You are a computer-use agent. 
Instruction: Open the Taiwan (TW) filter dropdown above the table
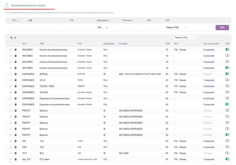tap(185, 38)
